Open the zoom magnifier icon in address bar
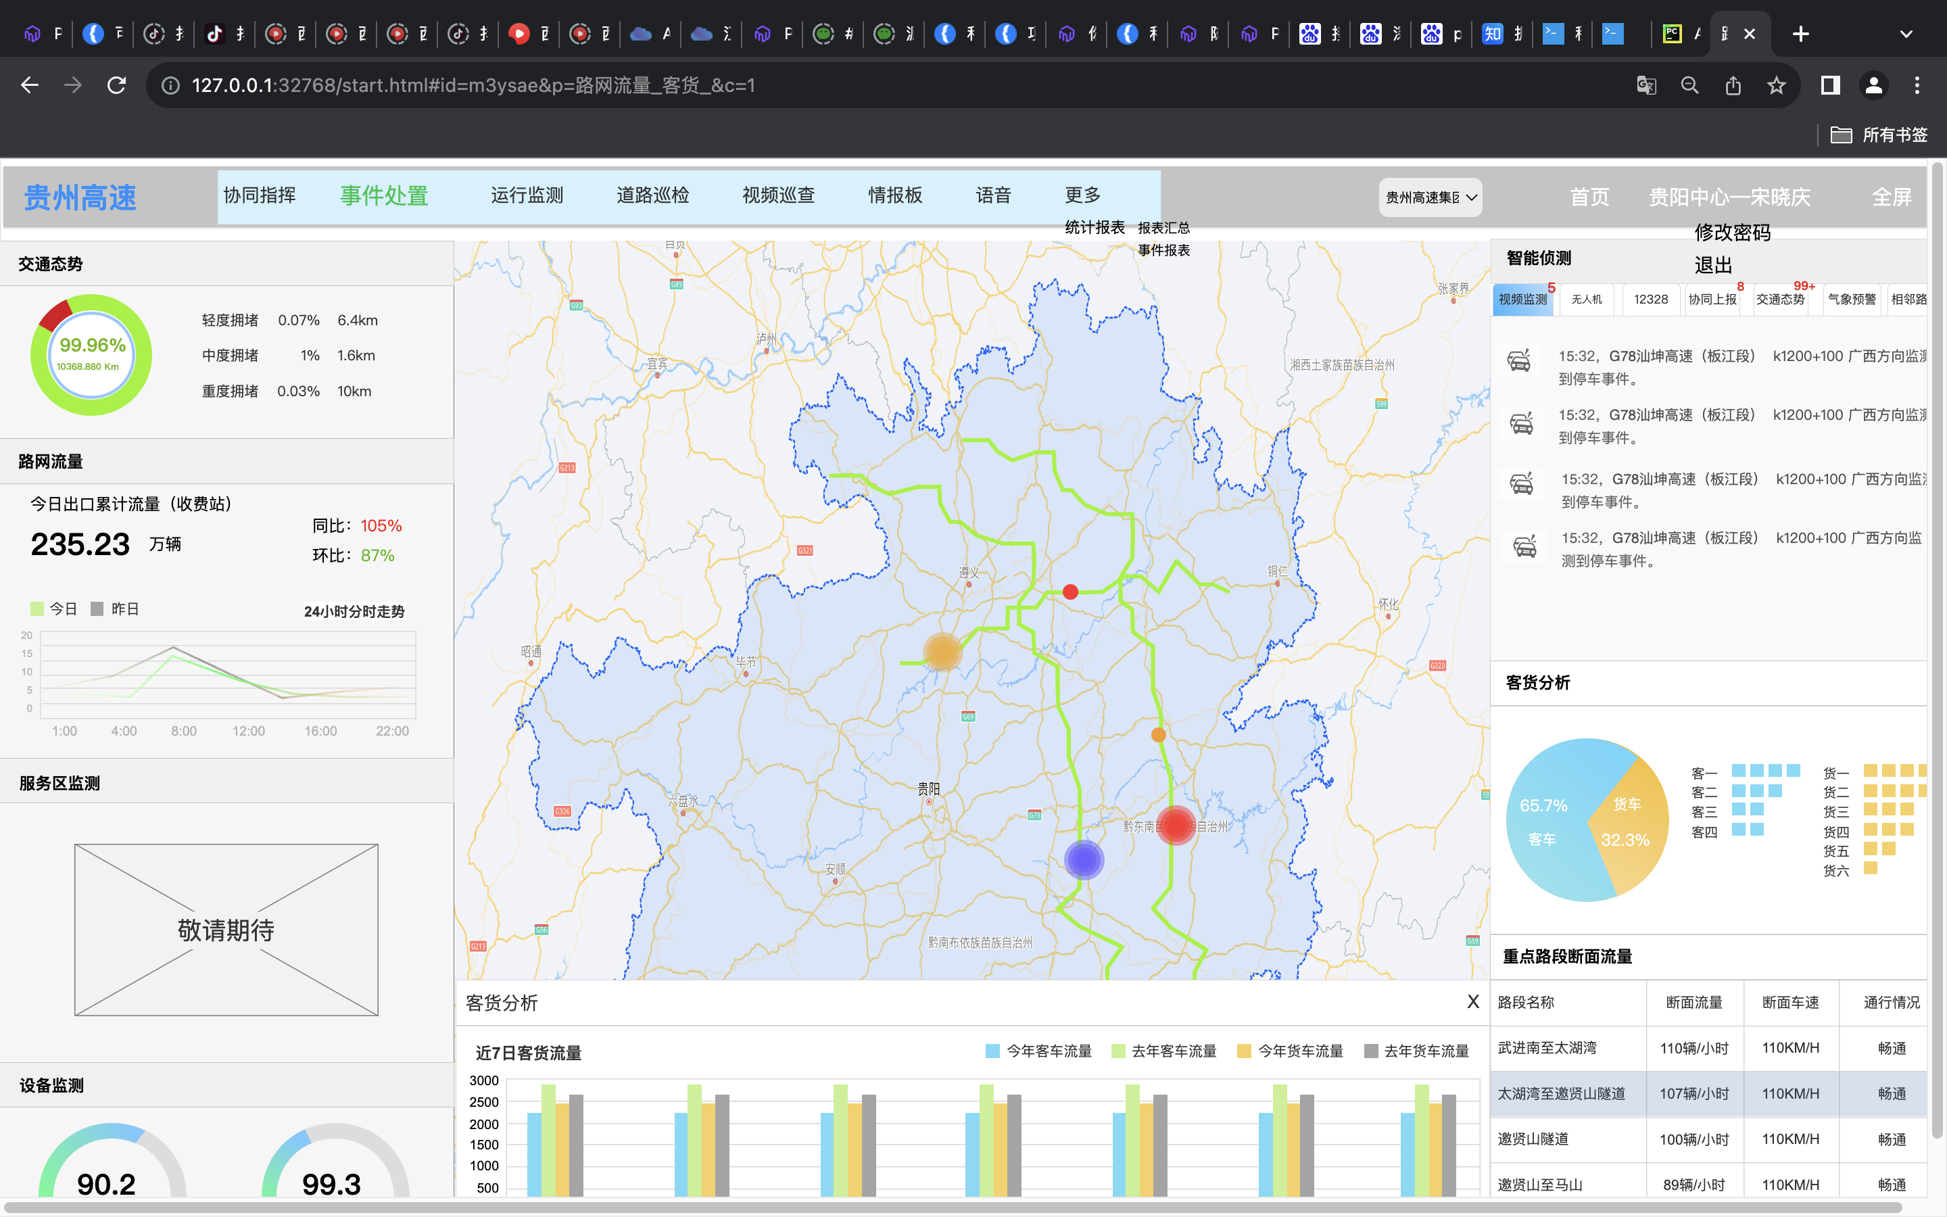This screenshot has width=1947, height=1217. tap(1689, 85)
